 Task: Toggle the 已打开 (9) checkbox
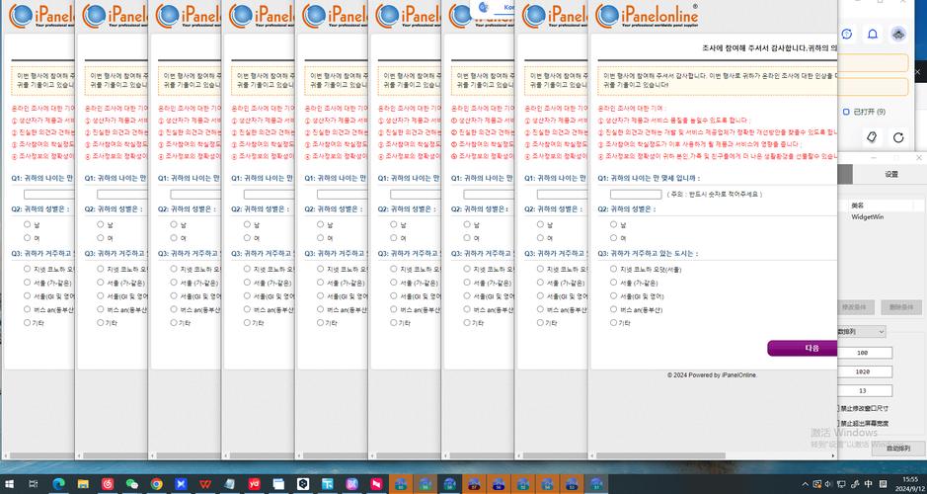(846, 112)
